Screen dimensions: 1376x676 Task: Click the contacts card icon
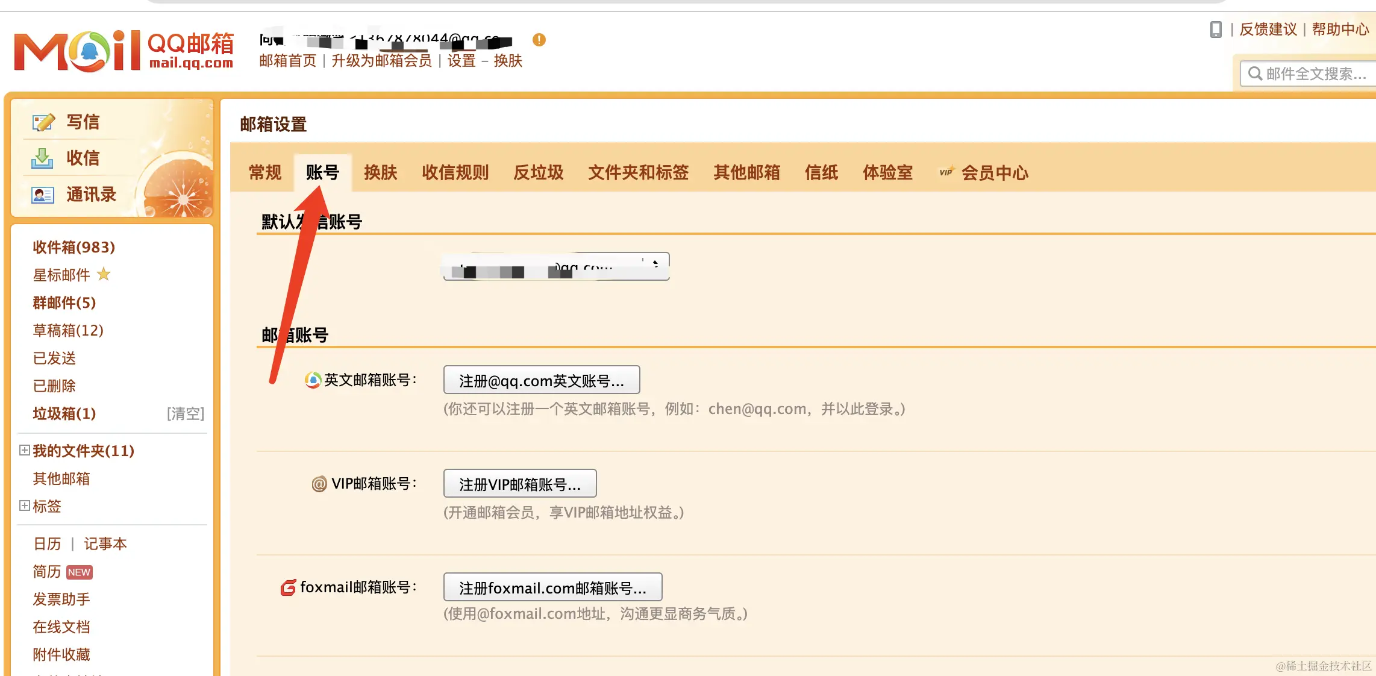tap(42, 195)
